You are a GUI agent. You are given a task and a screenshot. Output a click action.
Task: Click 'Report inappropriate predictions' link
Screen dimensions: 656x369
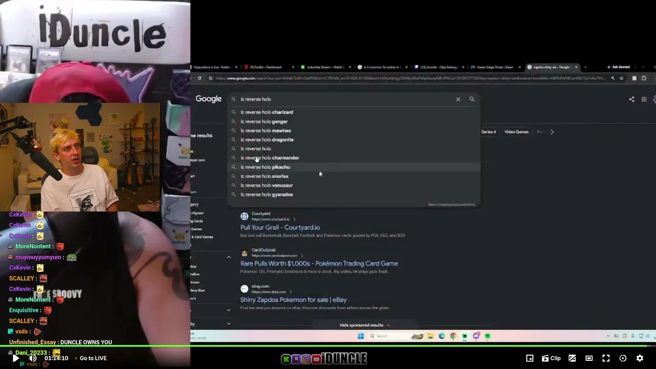452,204
